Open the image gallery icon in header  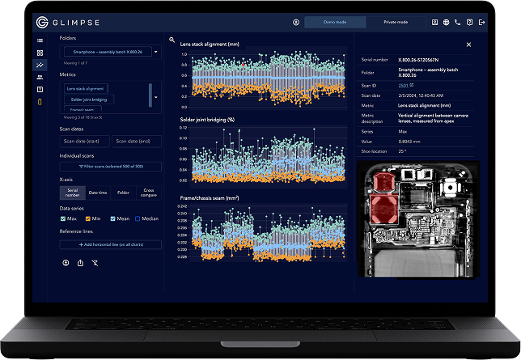(434, 23)
